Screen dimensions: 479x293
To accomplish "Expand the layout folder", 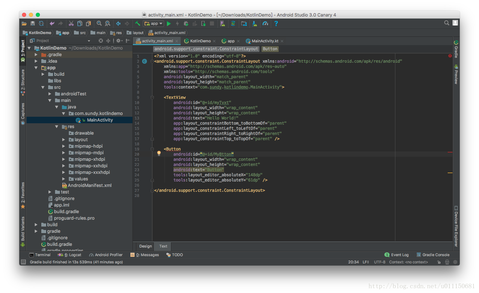I will tap(64, 140).
